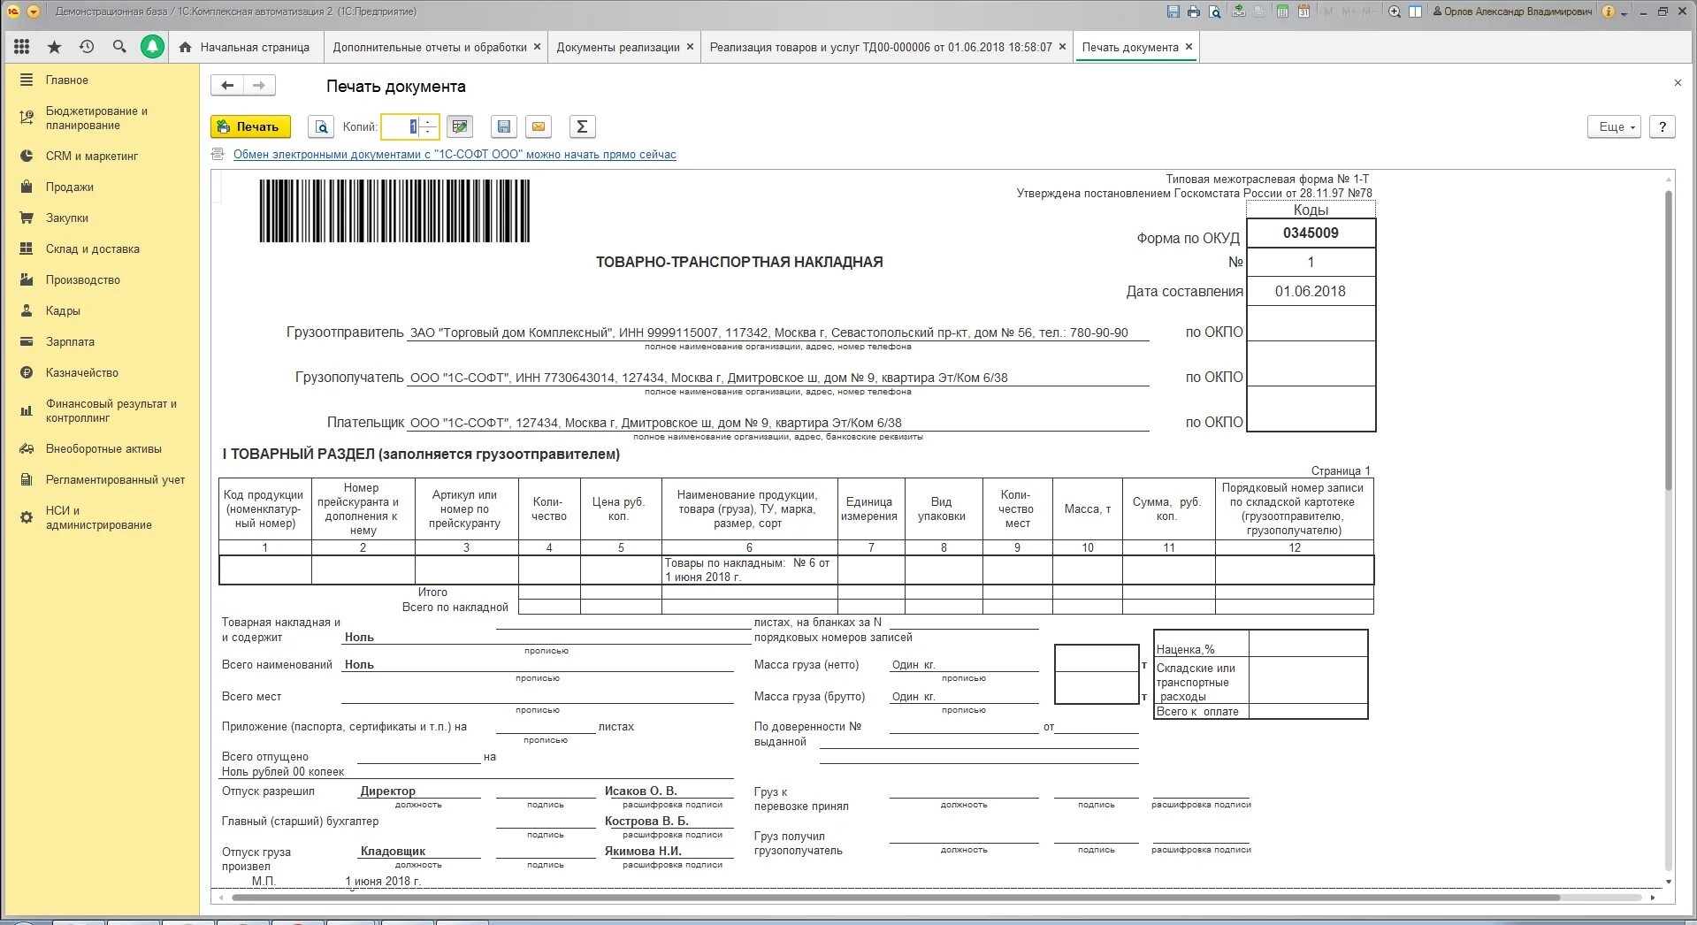
Task: Open the sections menu grid icon
Action: [22, 47]
